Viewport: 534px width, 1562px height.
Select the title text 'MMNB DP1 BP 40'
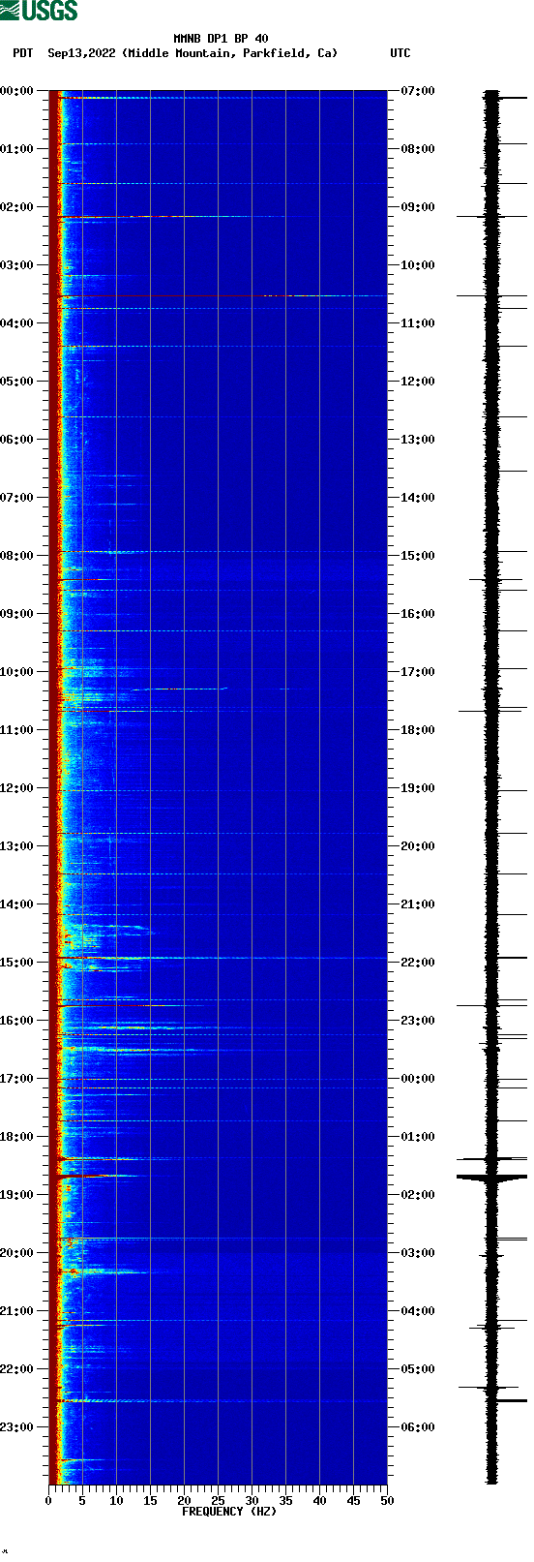221,39
